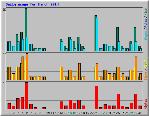Select day "29" on the date axis
The image size is (149, 116).
(x=131, y=113)
